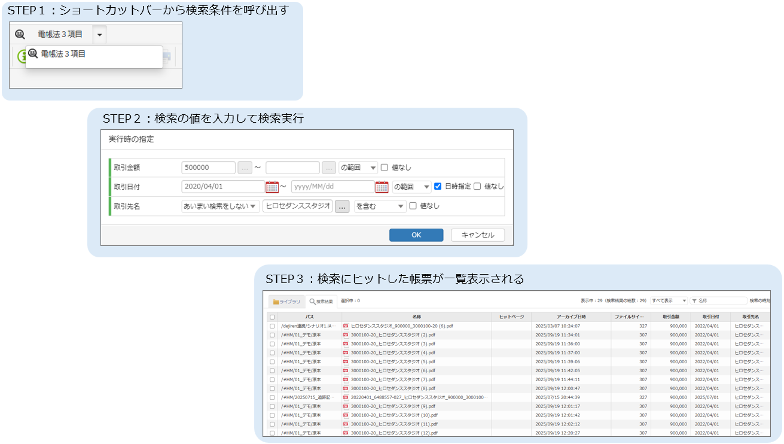
Task: Open the すべて表示 display filter dropdown
Action: [x=669, y=301]
